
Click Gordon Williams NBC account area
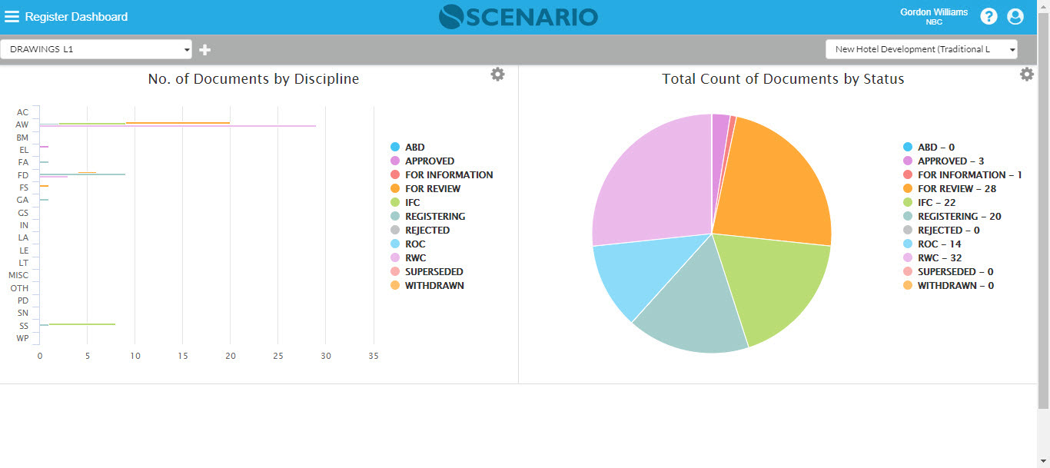pos(934,15)
